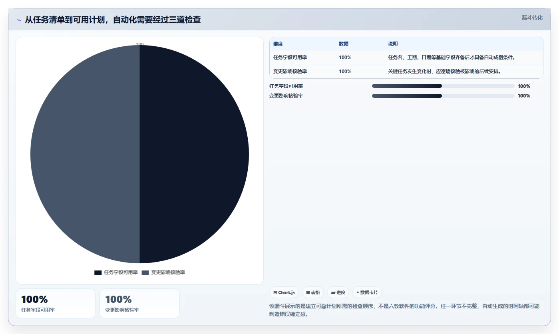Click the 变更影响核验率 progress bar
Image resolution: width=559 pixels, height=334 pixels.
(x=443, y=96)
